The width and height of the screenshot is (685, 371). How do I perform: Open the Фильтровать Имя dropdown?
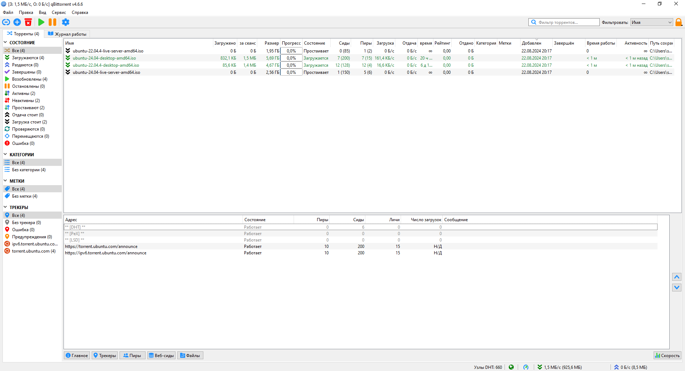[x=651, y=22]
